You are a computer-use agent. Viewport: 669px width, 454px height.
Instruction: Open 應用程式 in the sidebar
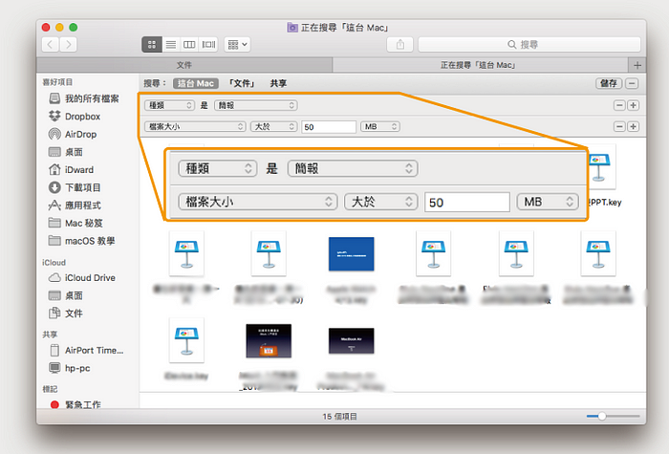tap(75, 205)
